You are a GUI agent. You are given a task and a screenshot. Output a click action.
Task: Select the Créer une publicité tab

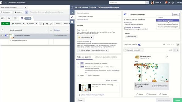[84, 57]
